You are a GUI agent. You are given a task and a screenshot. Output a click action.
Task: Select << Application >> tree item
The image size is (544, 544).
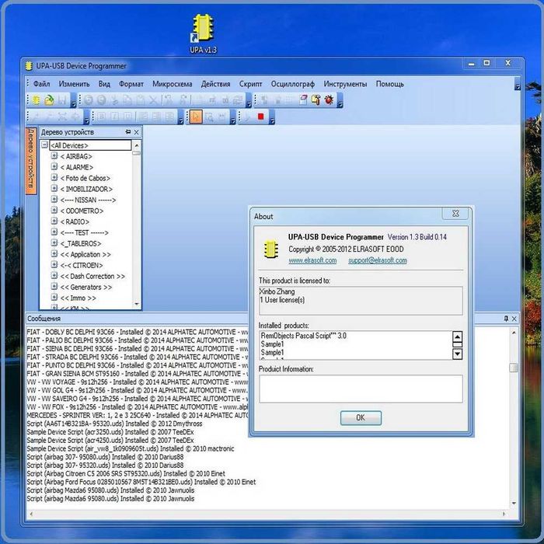pos(85,254)
